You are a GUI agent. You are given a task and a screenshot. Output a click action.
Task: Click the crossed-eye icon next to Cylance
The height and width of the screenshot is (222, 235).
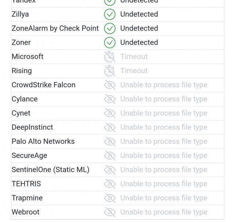tap(109, 99)
